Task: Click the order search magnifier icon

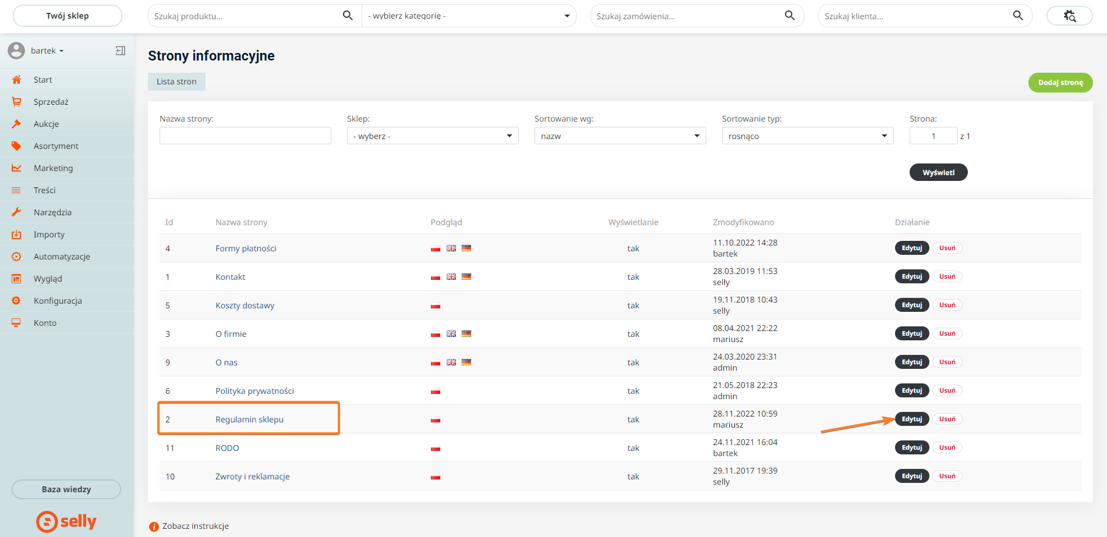Action: [x=790, y=16]
